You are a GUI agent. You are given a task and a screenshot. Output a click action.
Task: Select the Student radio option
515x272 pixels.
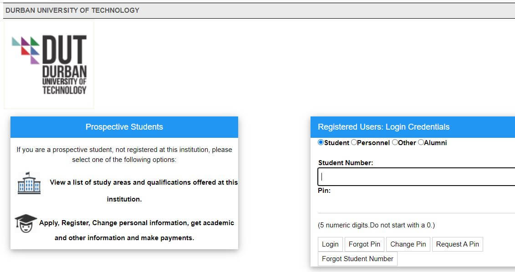tap(321, 142)
